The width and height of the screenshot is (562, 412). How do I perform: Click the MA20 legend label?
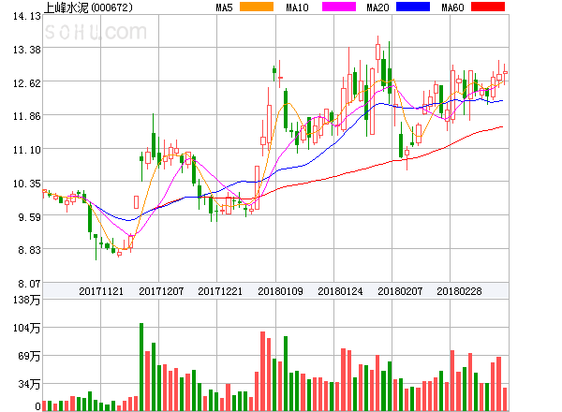coord(377,7)
